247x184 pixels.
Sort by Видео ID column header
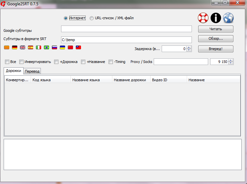(x=169, y=80)
